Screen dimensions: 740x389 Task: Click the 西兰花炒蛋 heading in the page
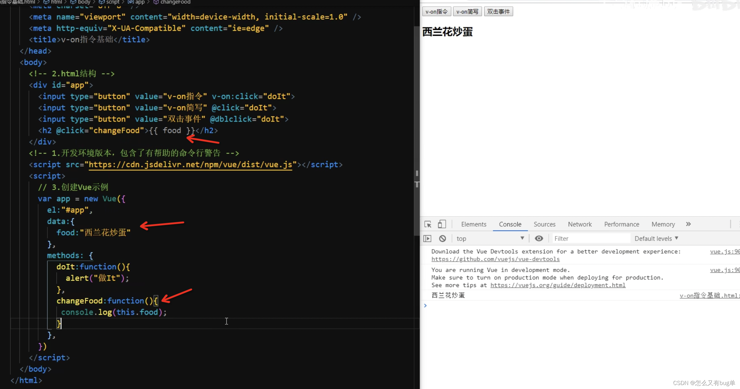tap(447, 32)
